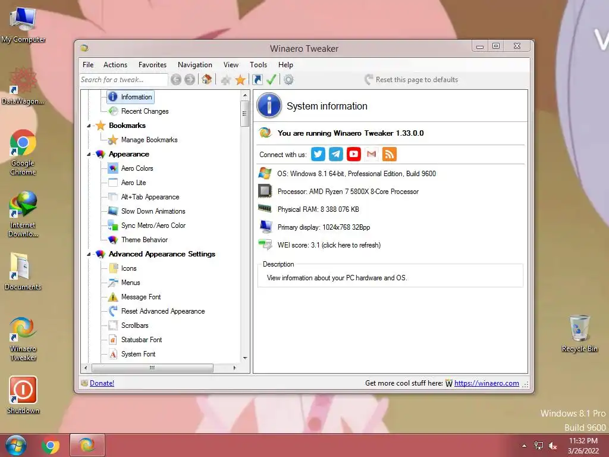Open the Recycle Bin on desktop
The height and width of the screenshot is (457, 609).
click(579, 334)
